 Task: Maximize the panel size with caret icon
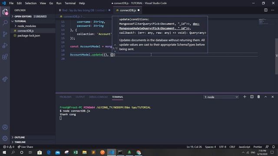point(265,97)
